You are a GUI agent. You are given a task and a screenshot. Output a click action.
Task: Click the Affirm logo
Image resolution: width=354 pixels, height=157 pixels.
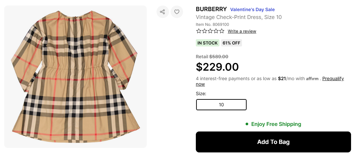pyautogui.click(x=312, y=78)
